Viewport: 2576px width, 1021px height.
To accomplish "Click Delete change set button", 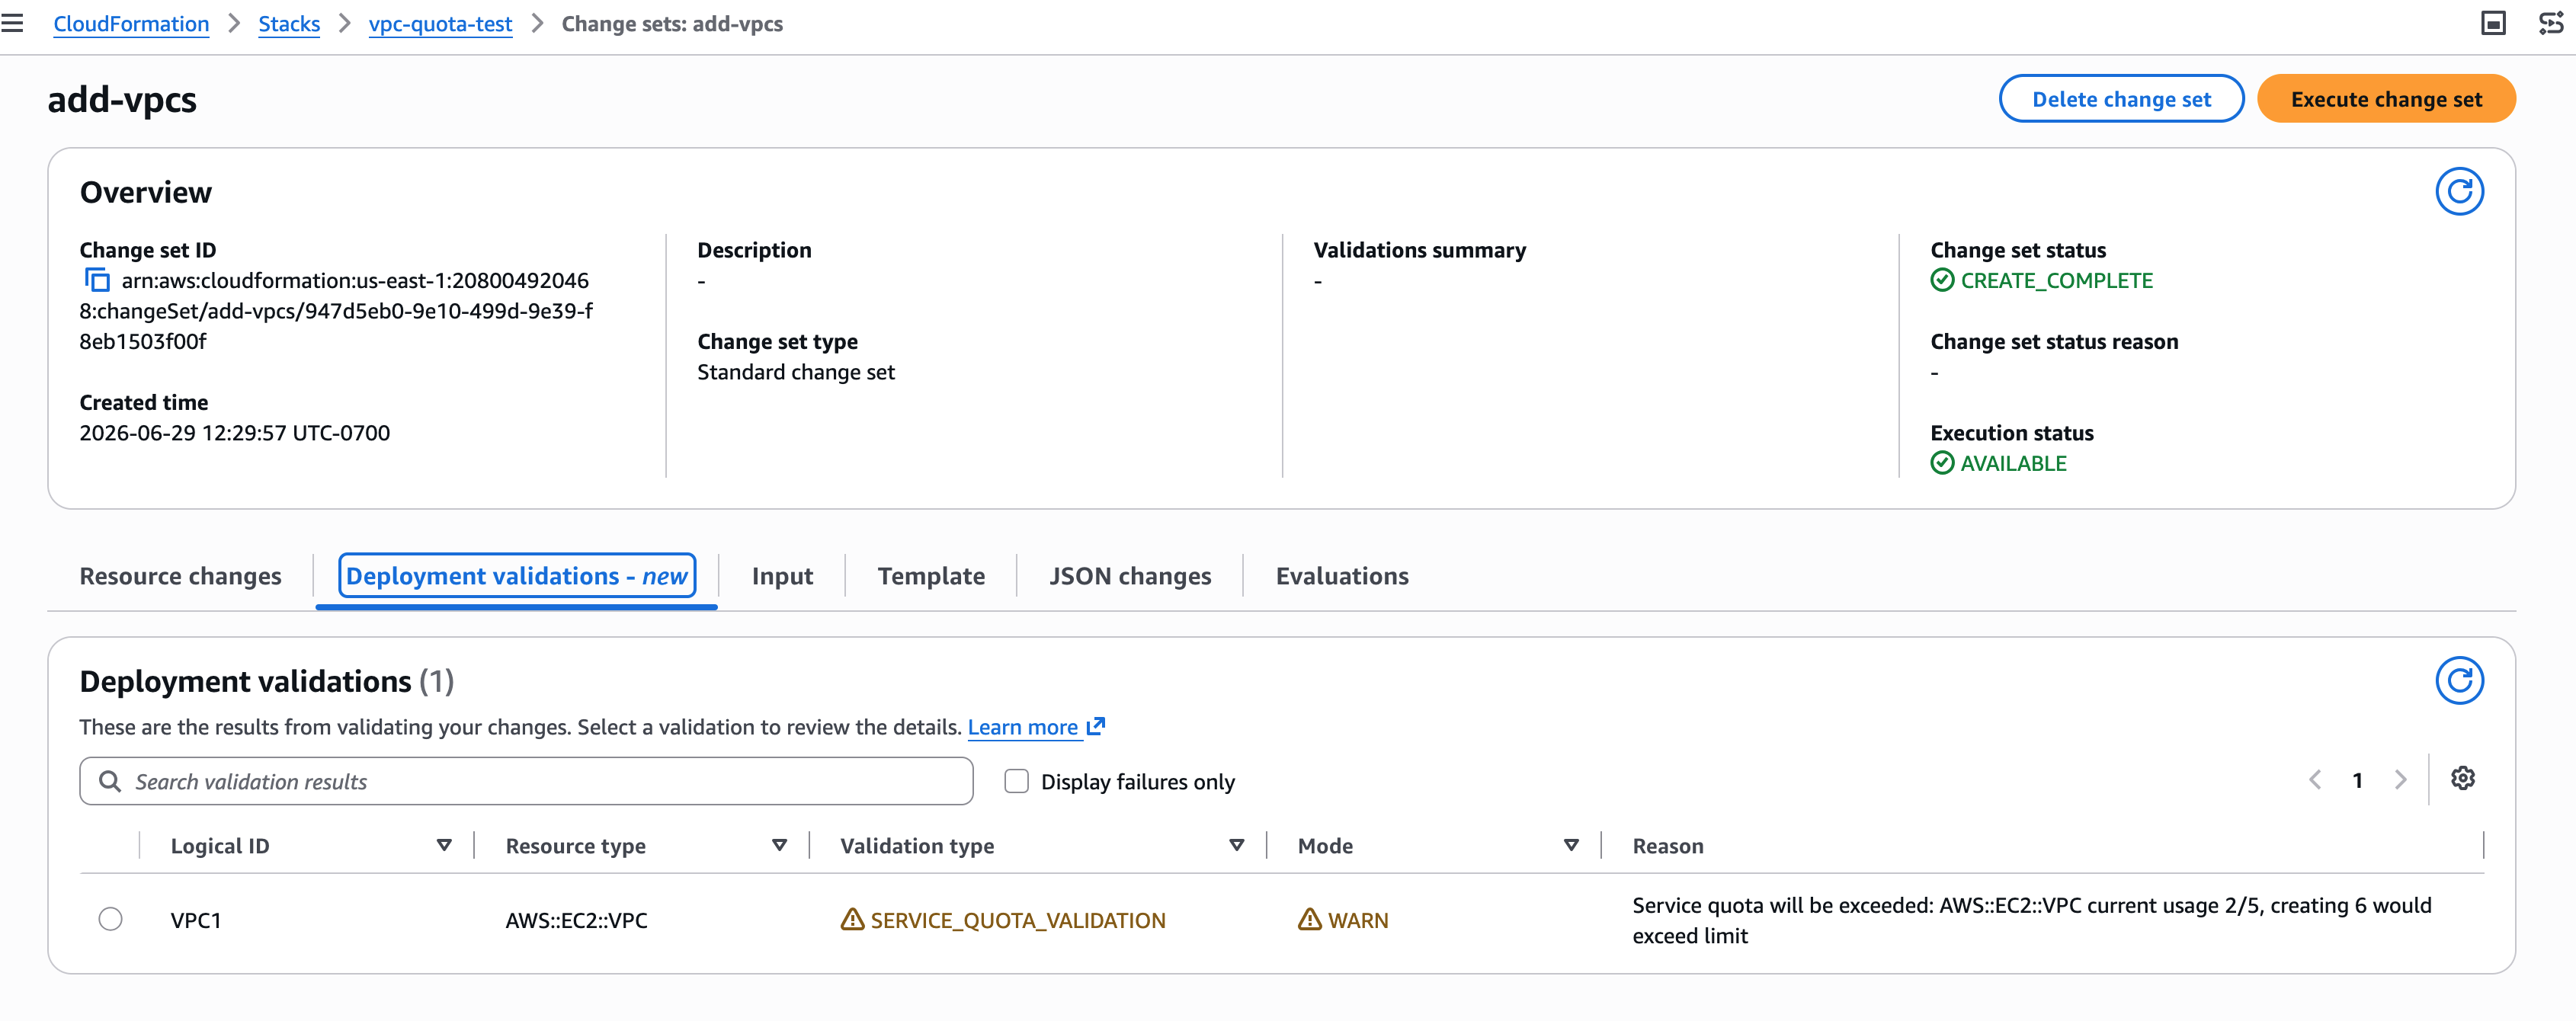I will pyautogui.click(x=2121, y=99).
